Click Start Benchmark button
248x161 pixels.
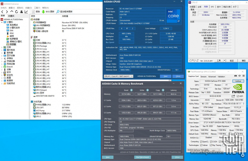[142, 157]
